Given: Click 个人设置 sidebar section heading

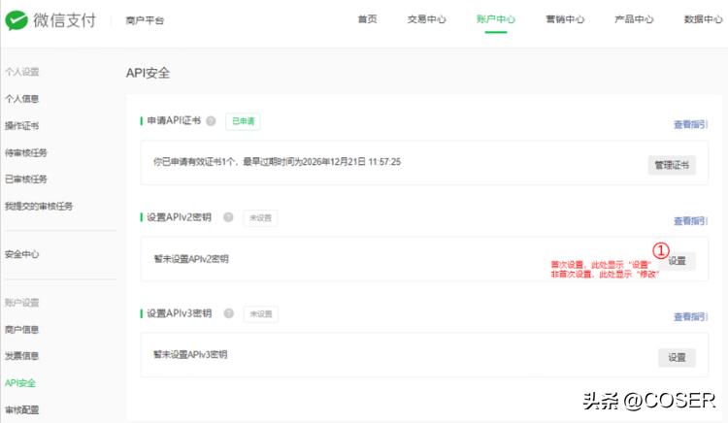Looking at the screenshot, I should tap(21, 72).
